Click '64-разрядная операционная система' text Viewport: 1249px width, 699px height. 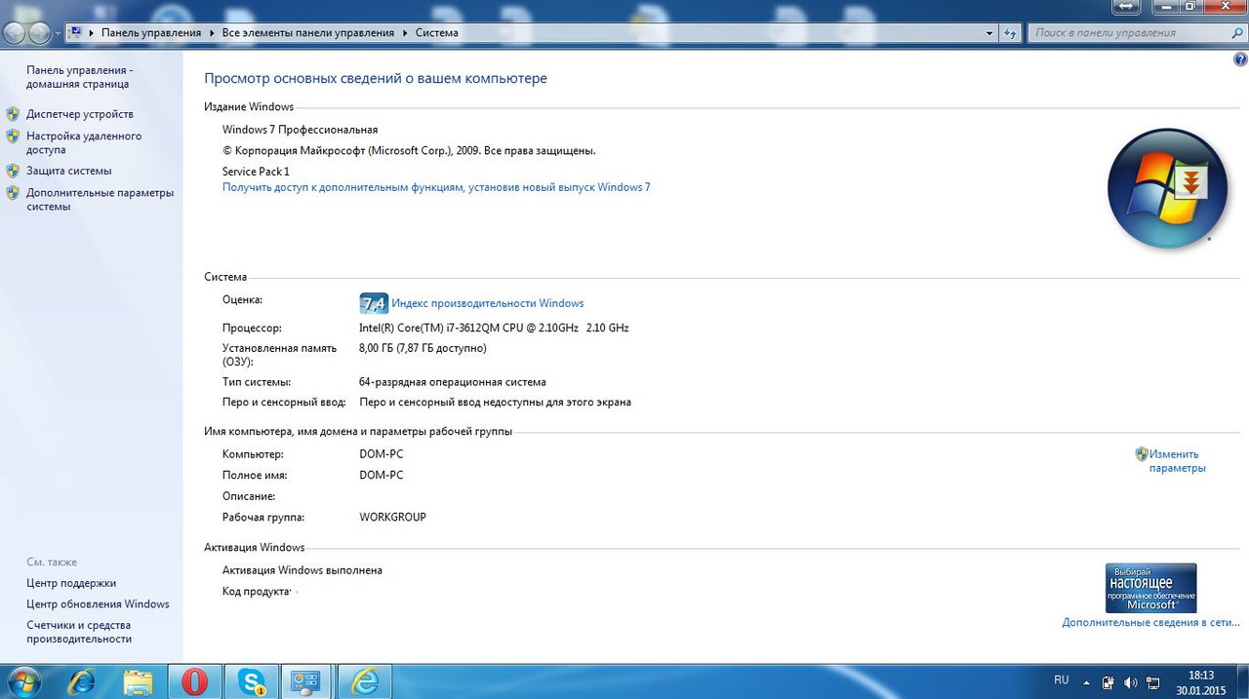point(453,382)
